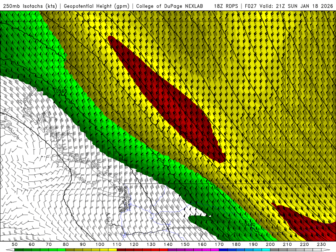Image resolution: width=336 pixels, height=252 pixels.
Task: Click the dark blue swatch just right of 170
Action: coord(223,250)
